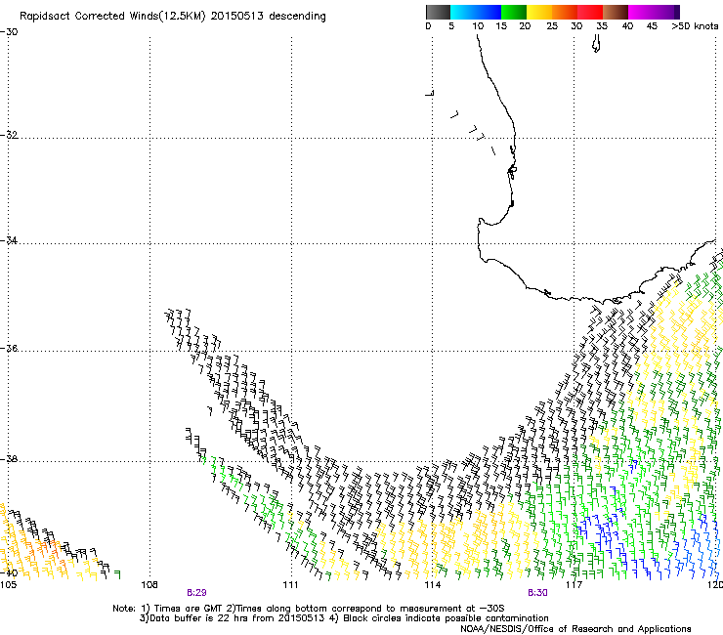The image size is (723, 635).
Task: Click the purple time label '8:29'
Action: coord(196,593)
